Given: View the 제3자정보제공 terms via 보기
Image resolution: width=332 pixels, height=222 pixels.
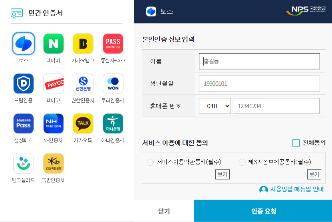Looking at the screenshot, I should pyautogui.click(x=314, y=174).
